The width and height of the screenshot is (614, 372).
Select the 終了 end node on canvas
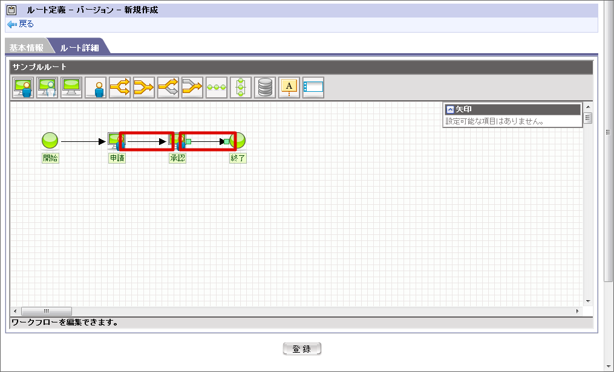pyautogui.click(x=238, y=141)
